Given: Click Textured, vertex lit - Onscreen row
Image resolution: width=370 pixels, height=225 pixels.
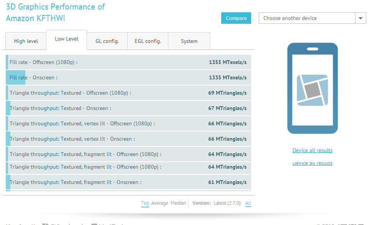Looking at the screenshot, I should pos(128,139).
